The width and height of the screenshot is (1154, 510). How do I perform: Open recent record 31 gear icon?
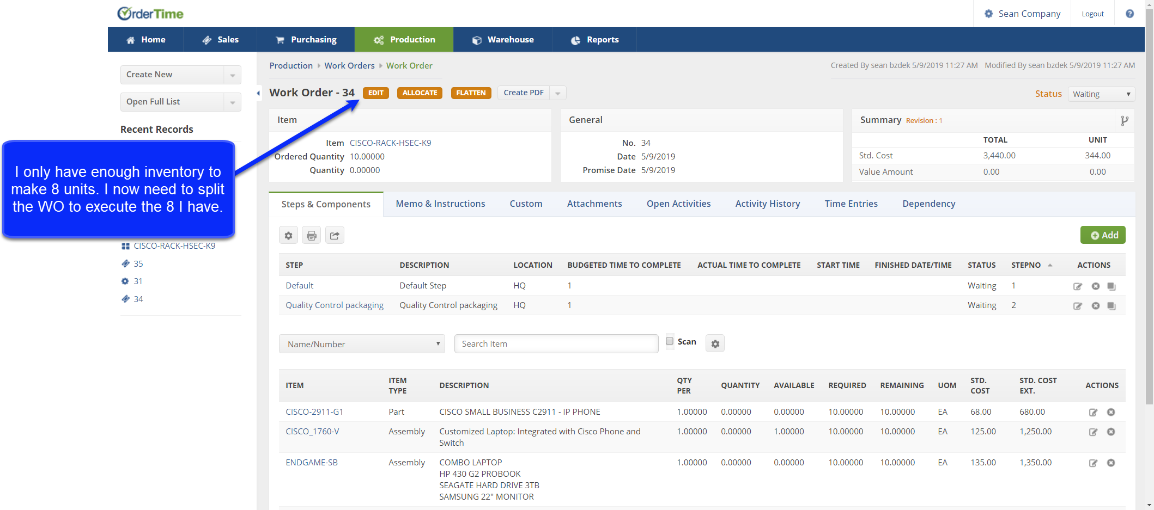coord(125,281)
